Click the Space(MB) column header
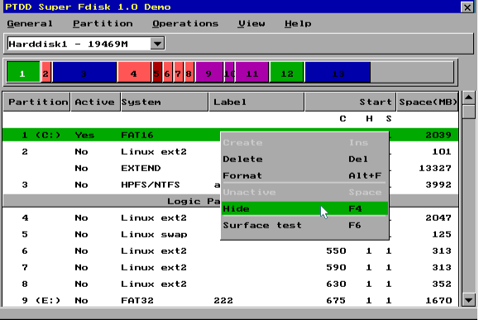479x320 pixels. click(428, 102)
